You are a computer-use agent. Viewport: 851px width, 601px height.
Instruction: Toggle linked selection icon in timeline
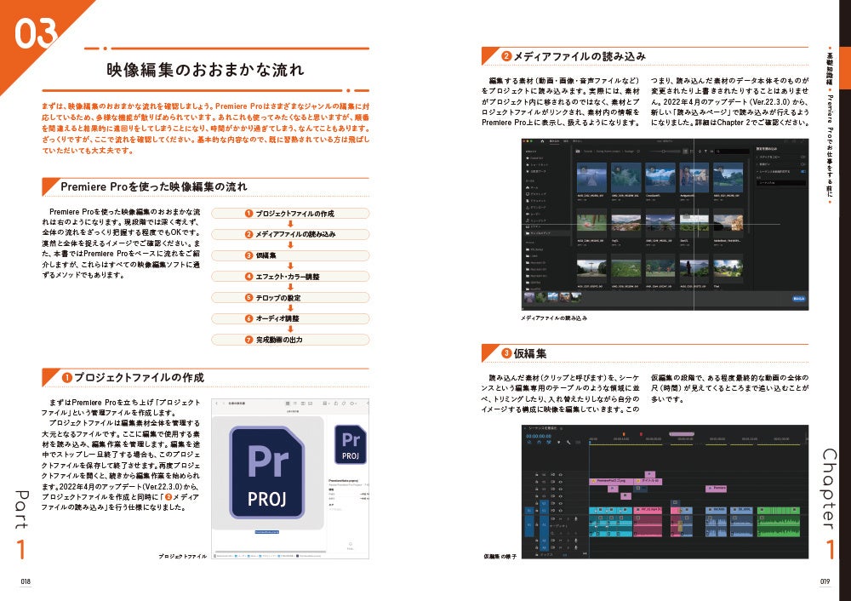point(549,442)
